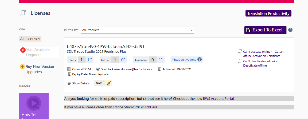Click the shopping cart Sold to icon

(x=98, y=69)
